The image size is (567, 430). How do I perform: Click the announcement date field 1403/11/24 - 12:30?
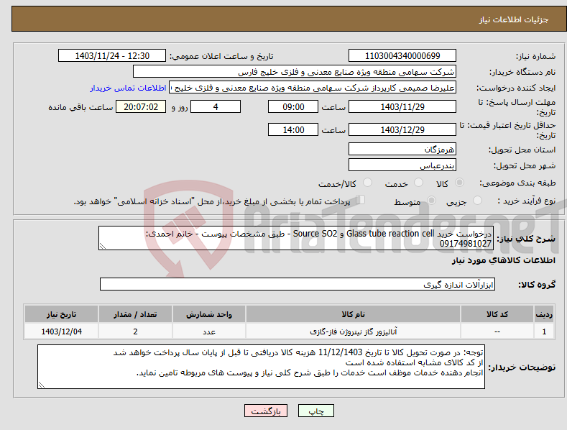(x=112, y=56)
